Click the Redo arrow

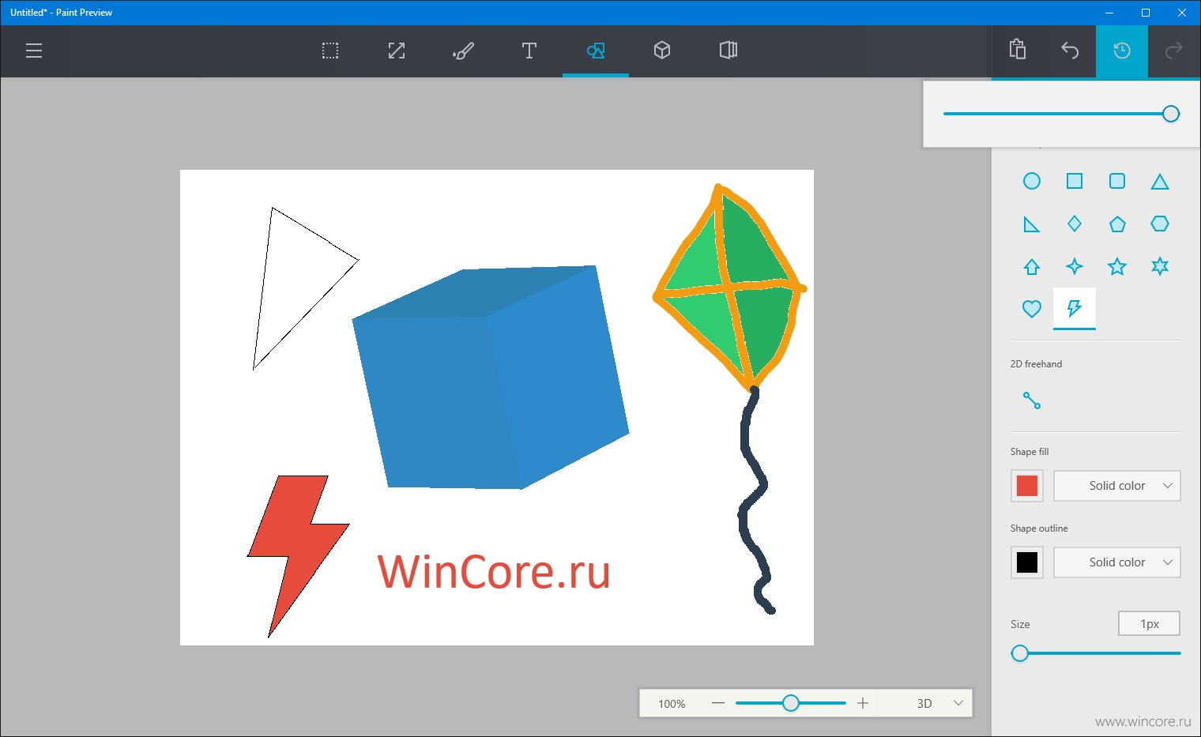tap(1174, 51)
